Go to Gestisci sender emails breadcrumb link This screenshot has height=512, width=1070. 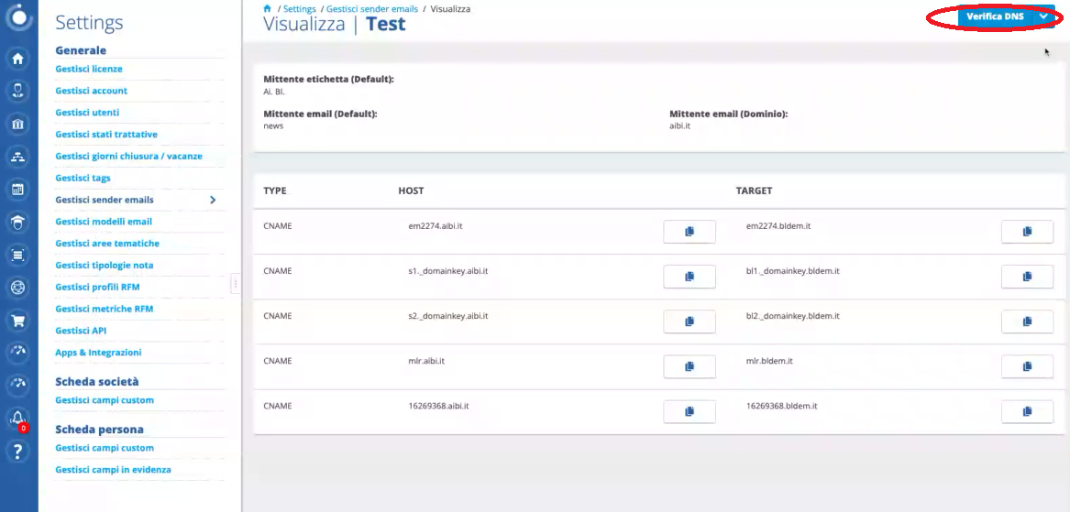point(372,9)
